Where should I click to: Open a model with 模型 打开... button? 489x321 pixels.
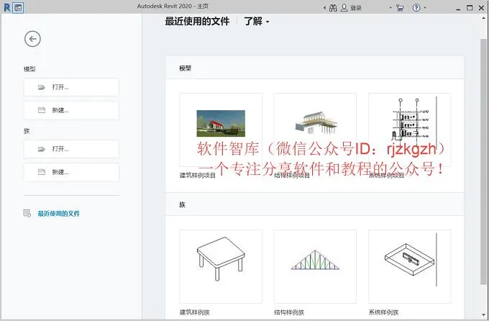pyautogui.click(x=71, y=87)
